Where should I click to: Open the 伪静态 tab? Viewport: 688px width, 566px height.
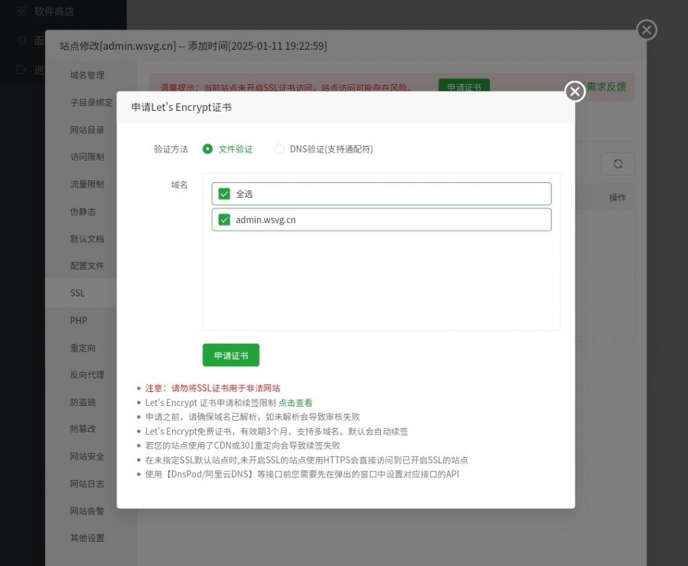83,212
